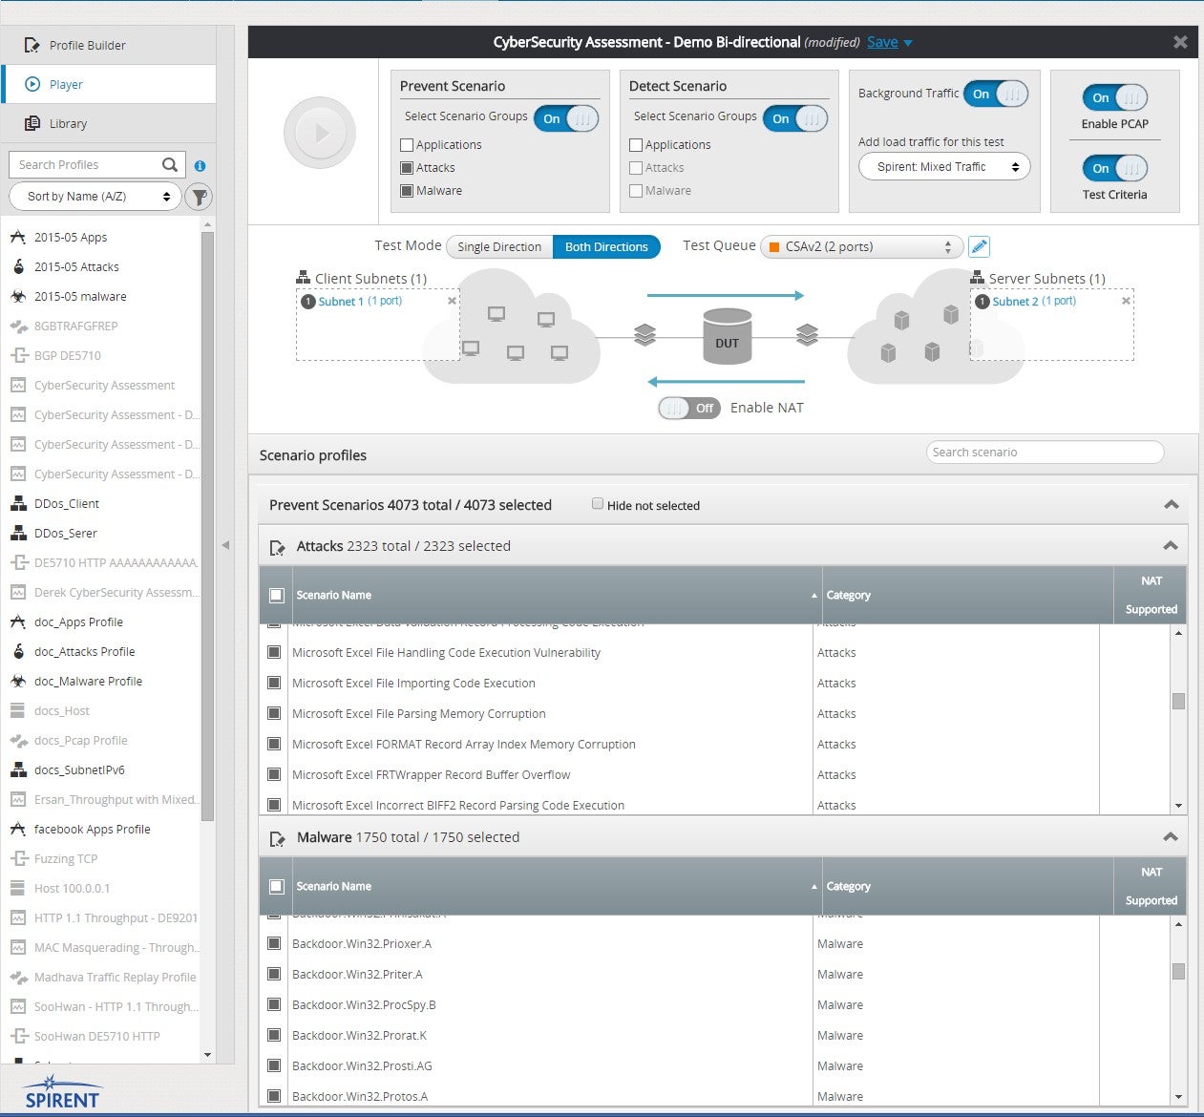Open Subnet 1 link

coord(341,301)
